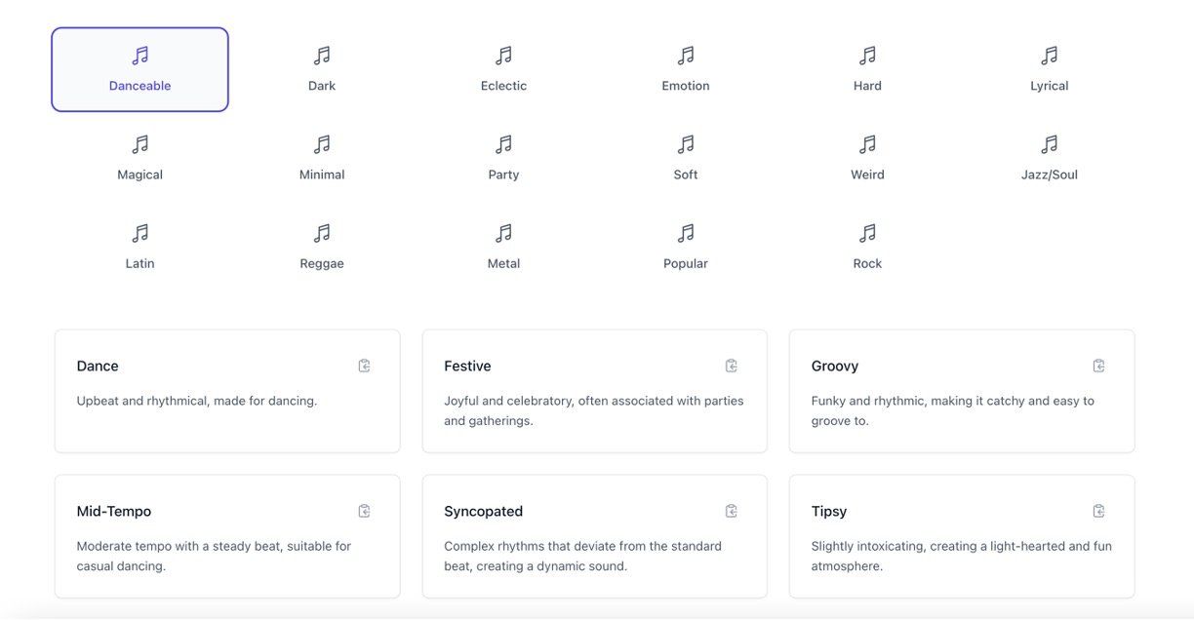Screen dimensions: 1194x620
Task: Copy the Groovy card text
Action: pos(1098,366)
